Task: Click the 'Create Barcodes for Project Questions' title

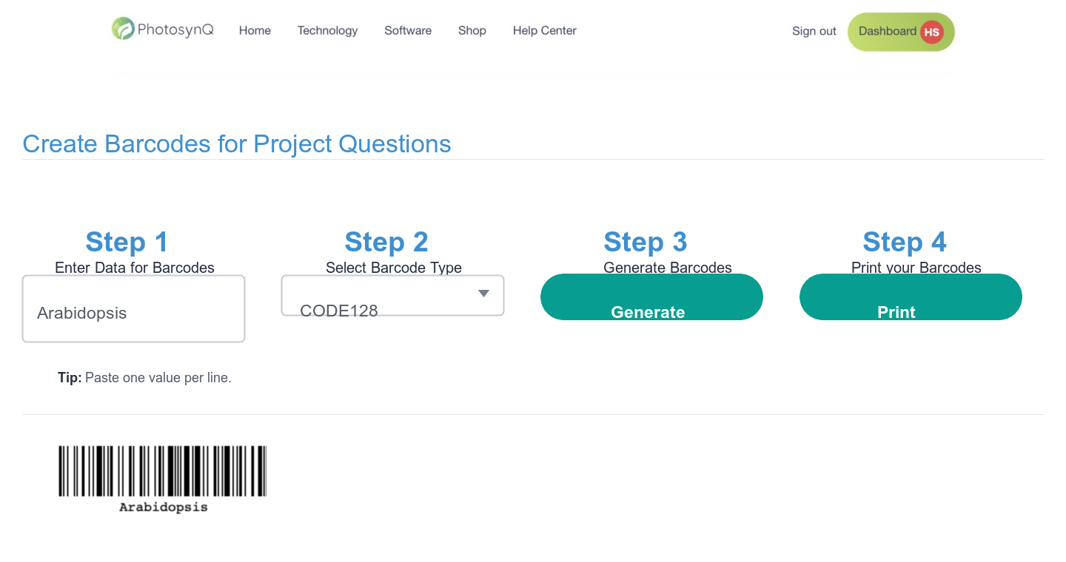Action: click(x=237, y=143)
